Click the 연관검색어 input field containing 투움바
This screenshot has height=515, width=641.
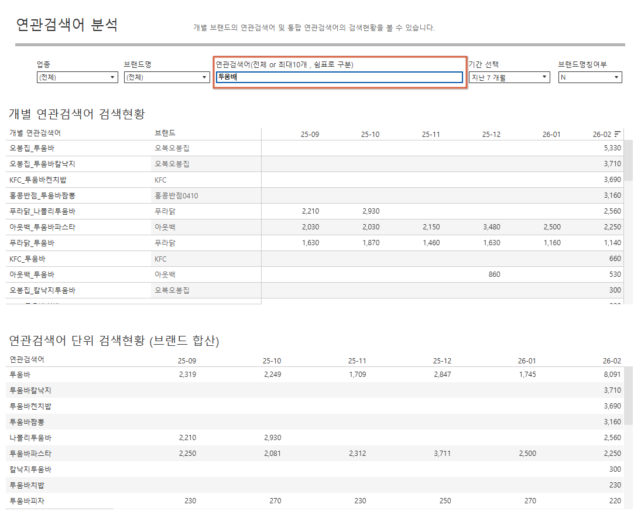tap(339, 77)
